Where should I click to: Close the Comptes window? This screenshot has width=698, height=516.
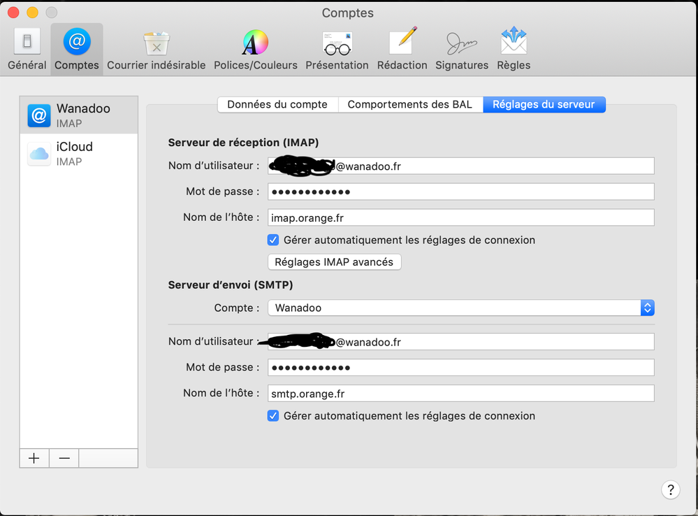[x=13, y=13]
